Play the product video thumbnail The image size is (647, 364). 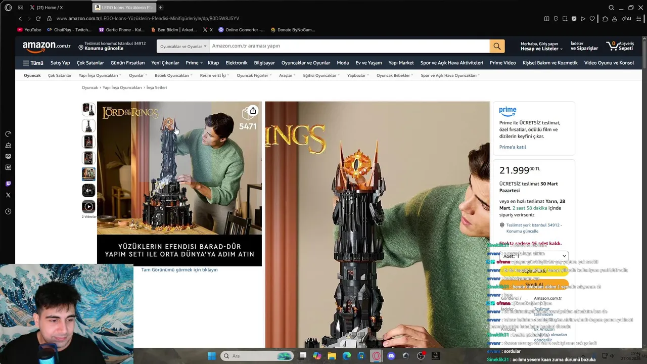click(x=88, y=206)
